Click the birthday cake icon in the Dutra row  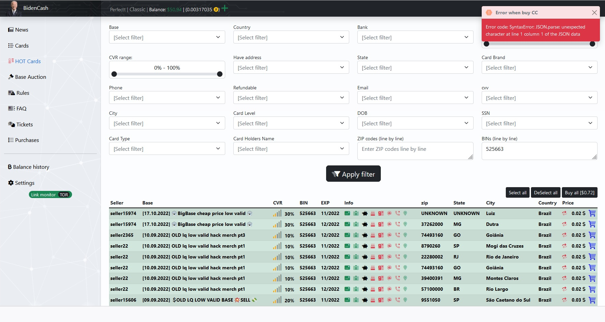point(373,224)
